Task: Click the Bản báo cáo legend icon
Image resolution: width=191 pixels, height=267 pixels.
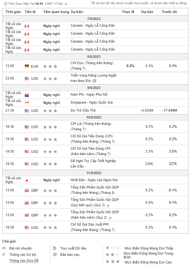Action: tap(55, 255)
